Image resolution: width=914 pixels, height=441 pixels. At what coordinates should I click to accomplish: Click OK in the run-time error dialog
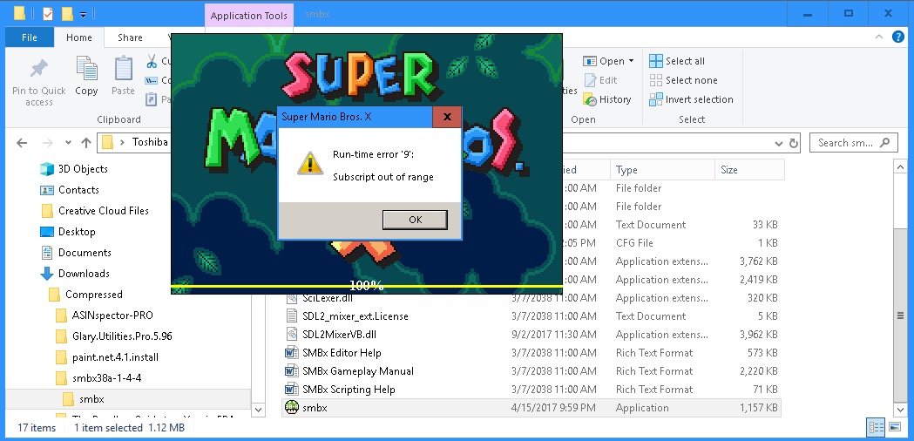pyautogui.click(x=415, y=220)
